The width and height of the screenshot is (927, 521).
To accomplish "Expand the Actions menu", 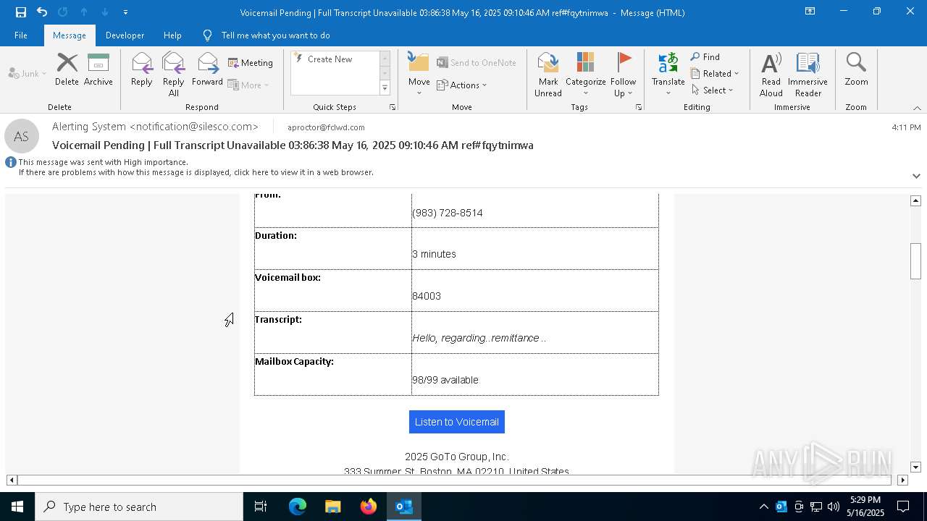I will 462,85.
